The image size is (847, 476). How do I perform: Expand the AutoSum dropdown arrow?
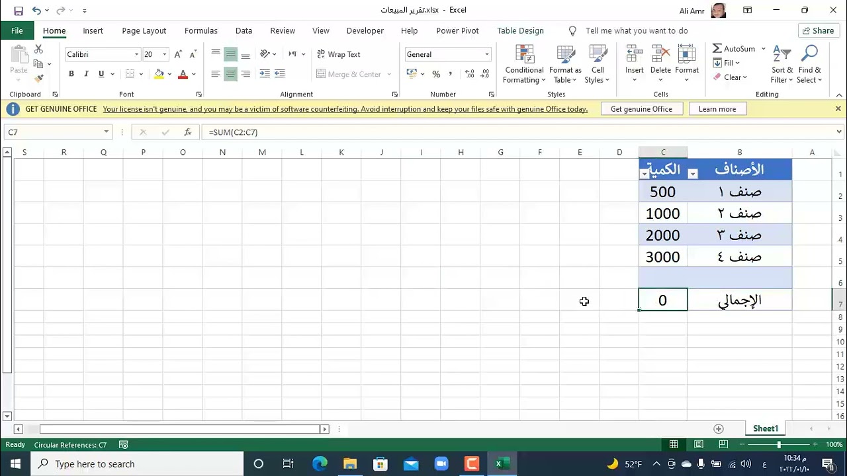[x=763, y=49]
